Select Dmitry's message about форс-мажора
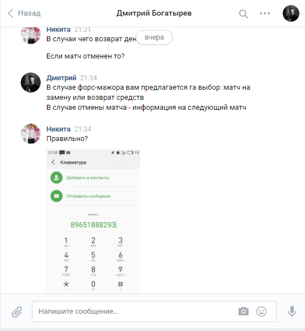305x331 pixels. tap(148, 98)
